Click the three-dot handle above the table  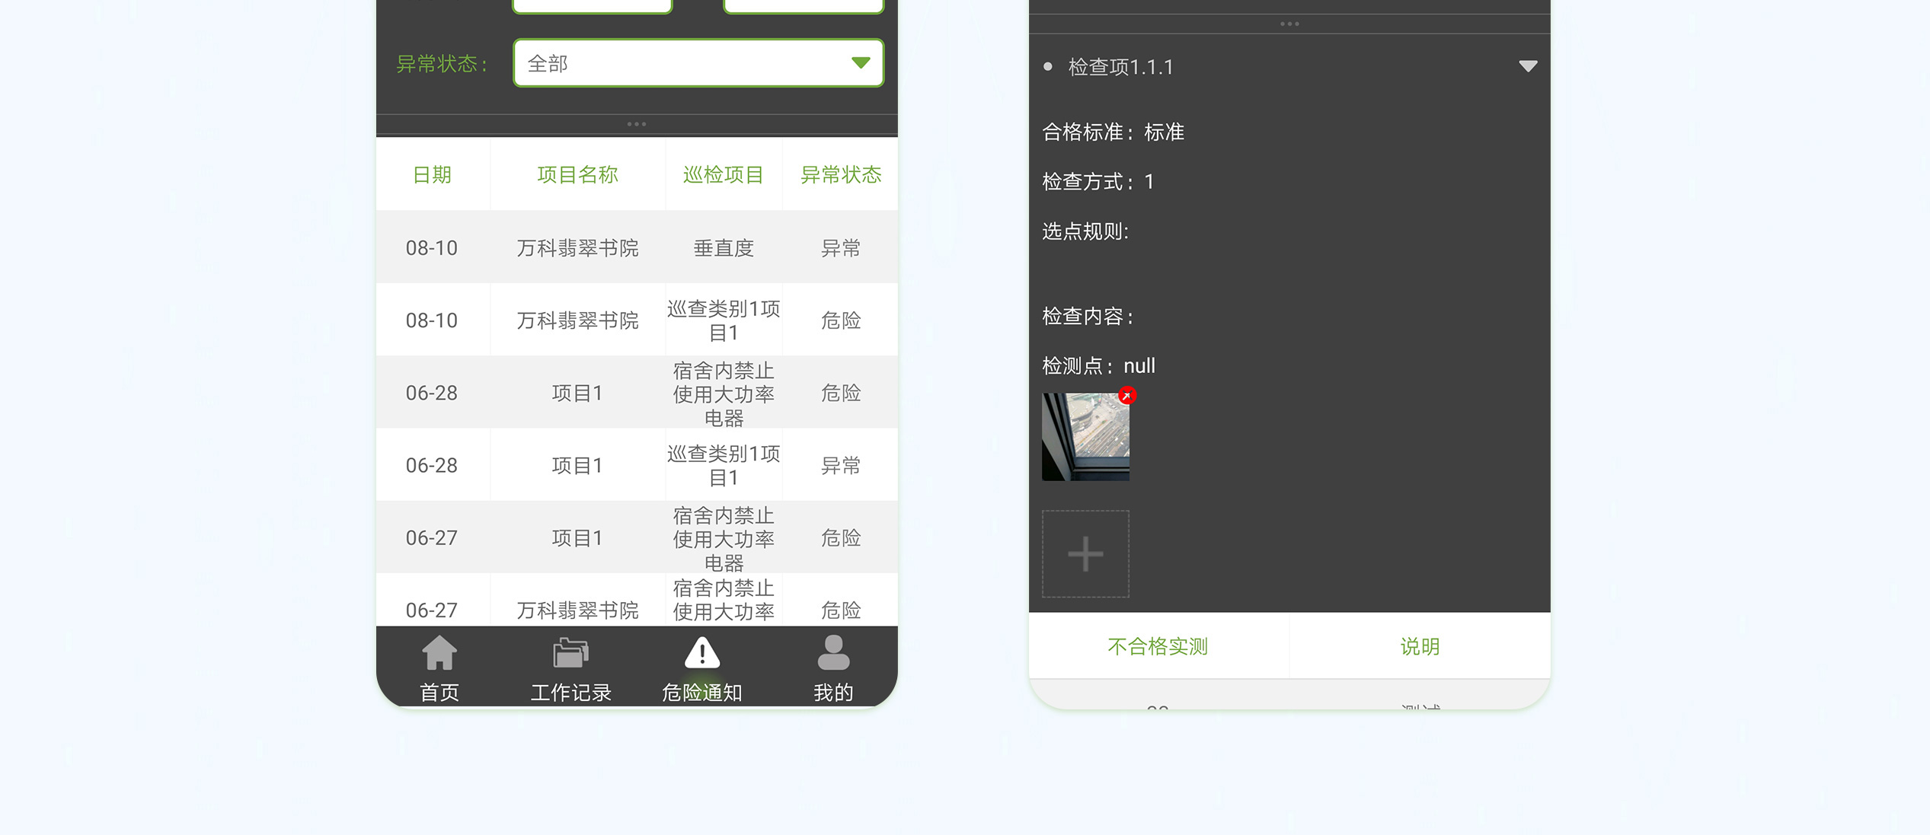tap(637, 124)
